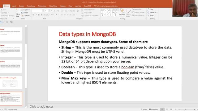198x111 pixels.
Task: Select the Down Arrow shape
Action: coord(113,12)
